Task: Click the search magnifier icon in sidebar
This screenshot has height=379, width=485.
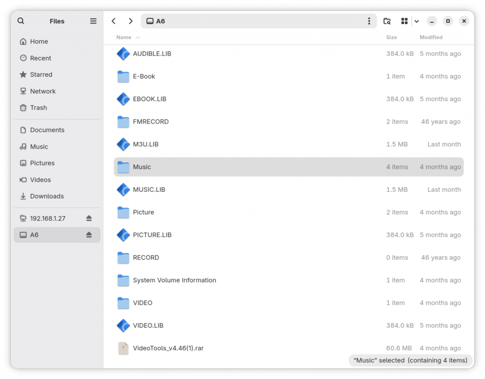Action: pos(21,21)
